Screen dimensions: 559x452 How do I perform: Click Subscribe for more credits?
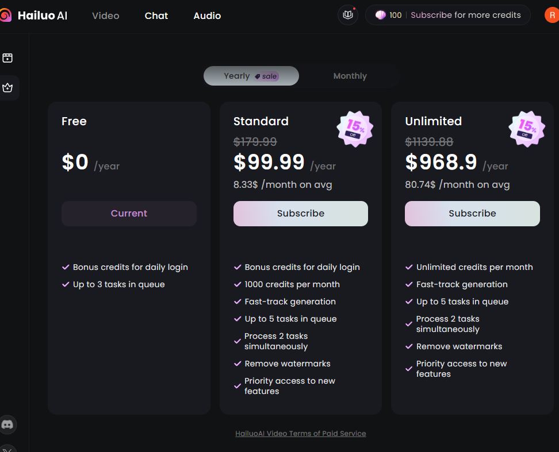pyautogui.click(x=465, y=15)
